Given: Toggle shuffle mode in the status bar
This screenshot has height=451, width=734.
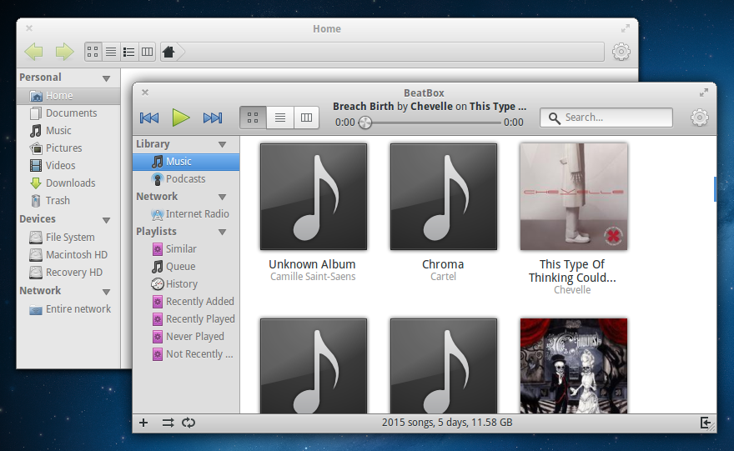Looking at the screenshot, I should point(168,423).
